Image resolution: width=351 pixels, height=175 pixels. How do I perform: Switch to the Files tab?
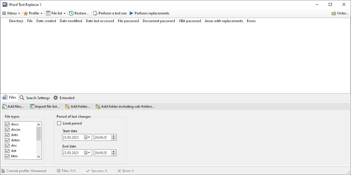[x=9, y=97]
